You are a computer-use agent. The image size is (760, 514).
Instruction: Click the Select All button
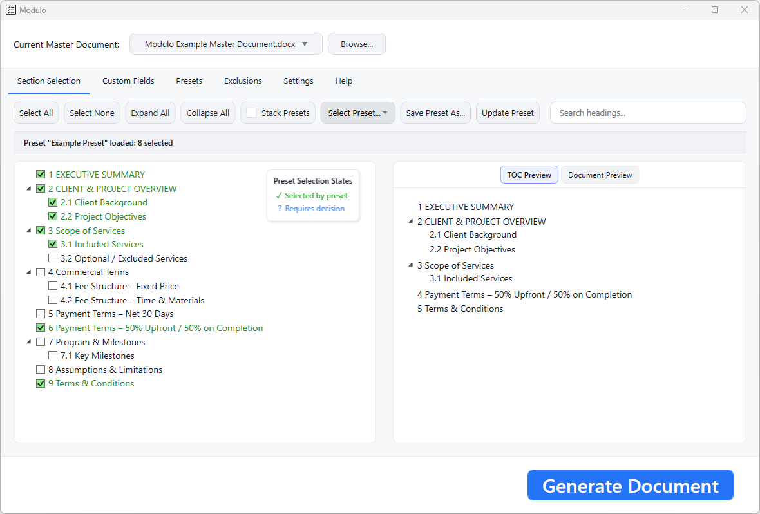[x=36, y=113]
